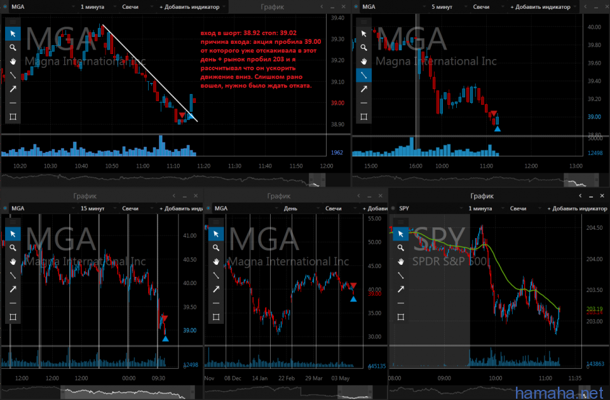Select the arrow drawing tool in MGA daily chart
The height and width of the screenshot is (400, 610).
click(x=216, y=290)
